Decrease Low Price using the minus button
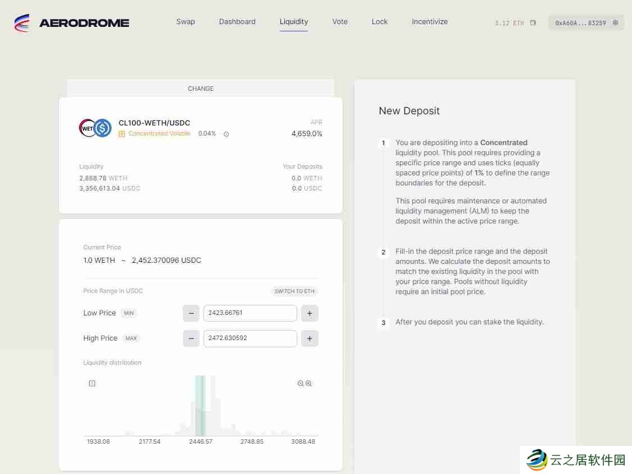The image size is (632, 474). pos(191,313)
